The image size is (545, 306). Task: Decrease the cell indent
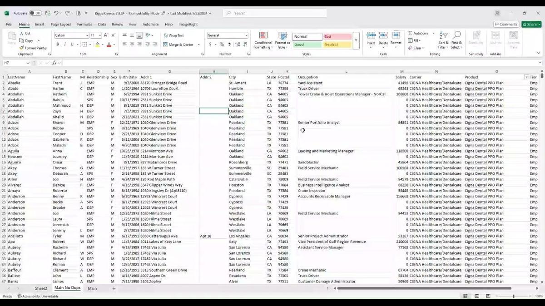tap(148, 44)
